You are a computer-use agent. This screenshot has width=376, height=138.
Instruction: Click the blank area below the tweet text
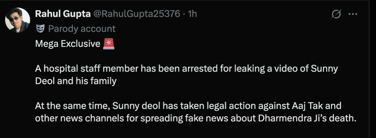(188, 131)
